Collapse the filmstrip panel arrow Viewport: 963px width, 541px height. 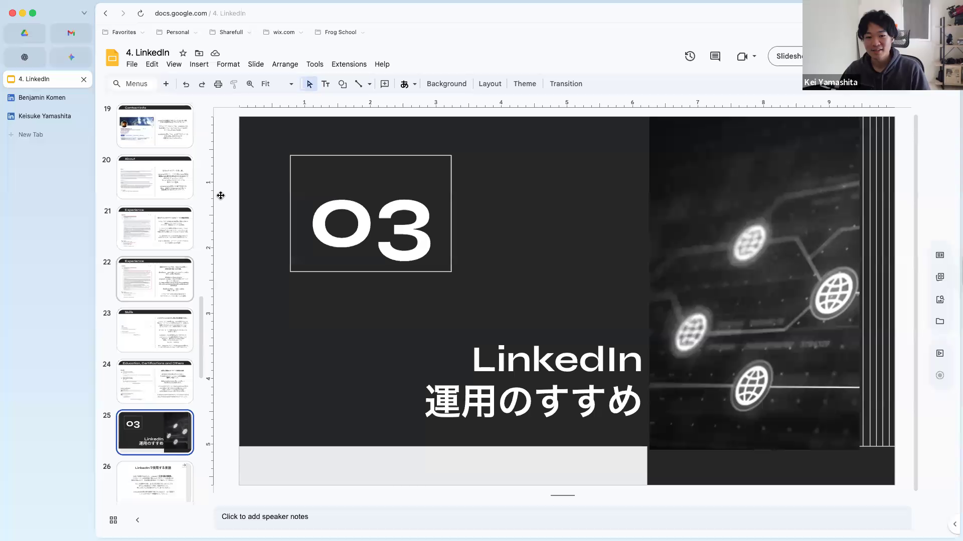click(137, 520)
